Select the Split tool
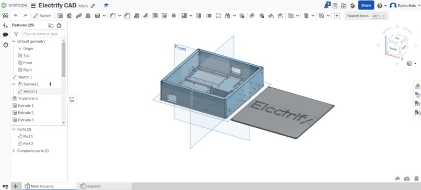 pyautogui.click(x=218, y=16)
